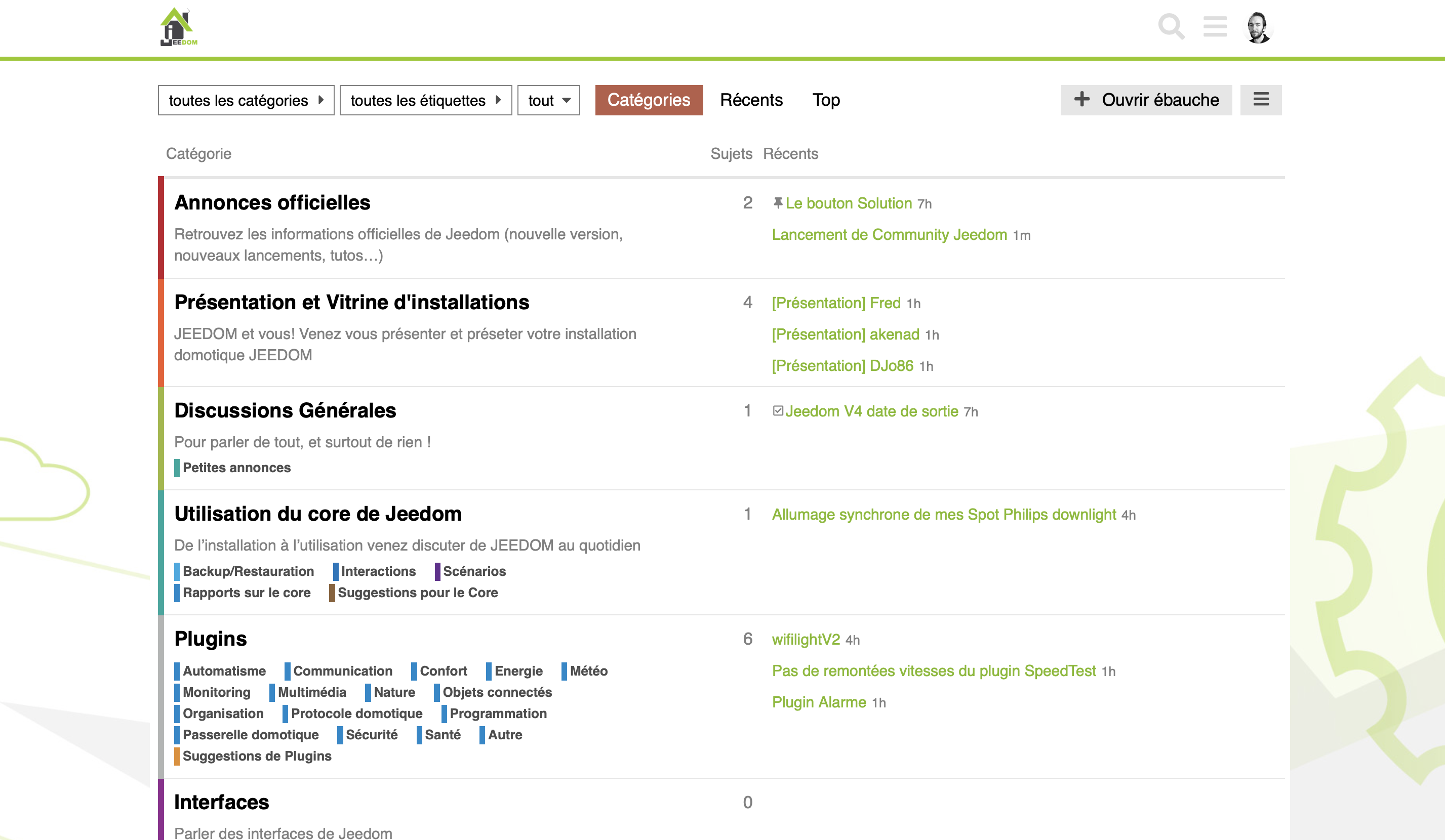Click the plus icon on Ouvrir ébauche
Viewport: 1445px width, 840px height.
click(1081, 99)
